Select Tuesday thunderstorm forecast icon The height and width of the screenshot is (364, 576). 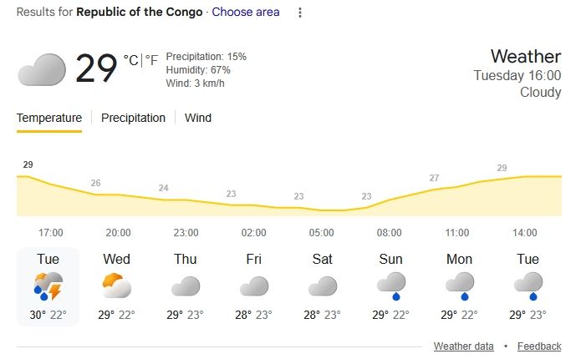coord(48,286)
